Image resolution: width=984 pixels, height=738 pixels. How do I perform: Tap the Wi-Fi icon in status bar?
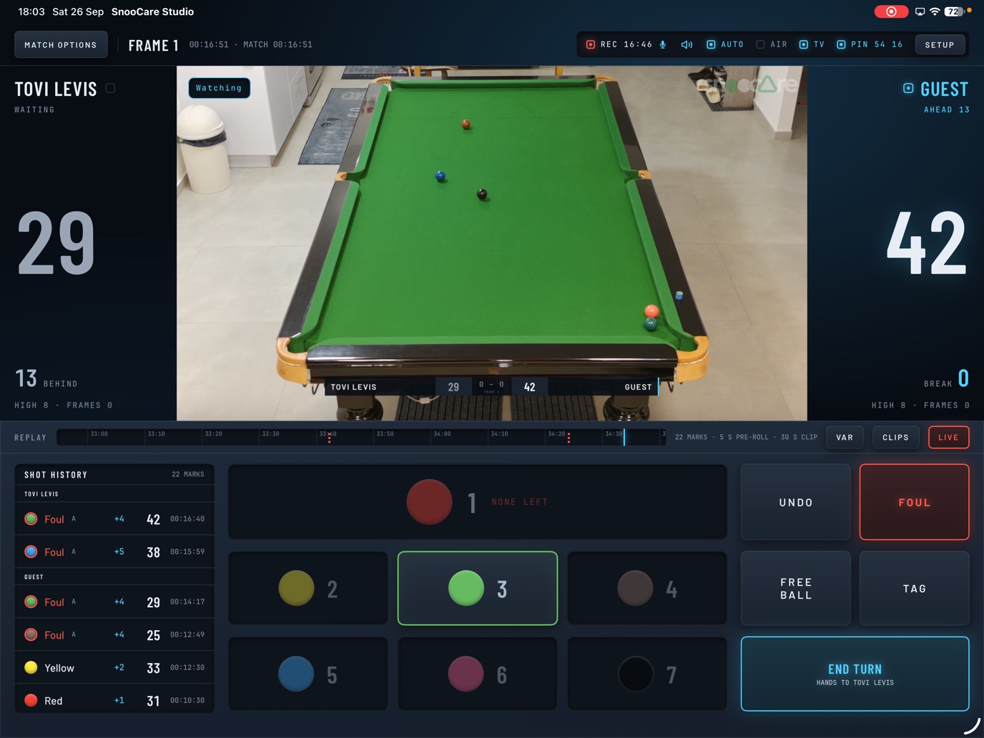pyautogui.click(x=935, y=11)
